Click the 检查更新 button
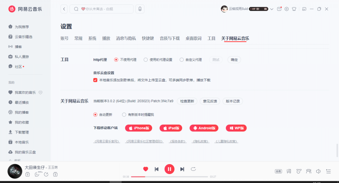Image resolution: width=339 pixels, height=183 pixels. point(187,101)
